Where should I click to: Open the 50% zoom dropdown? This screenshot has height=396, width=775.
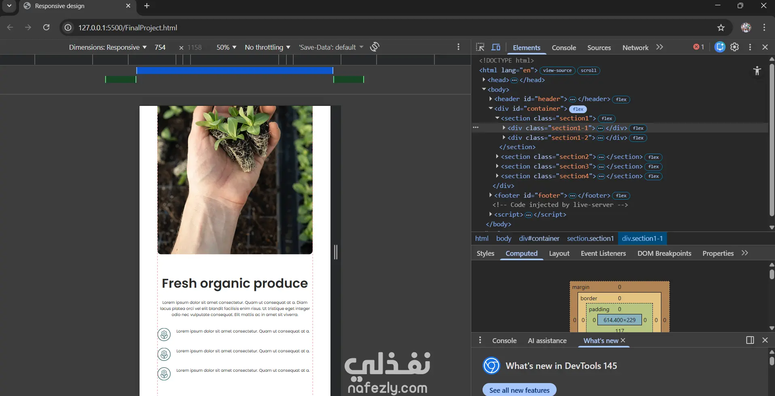pos(226,47)
